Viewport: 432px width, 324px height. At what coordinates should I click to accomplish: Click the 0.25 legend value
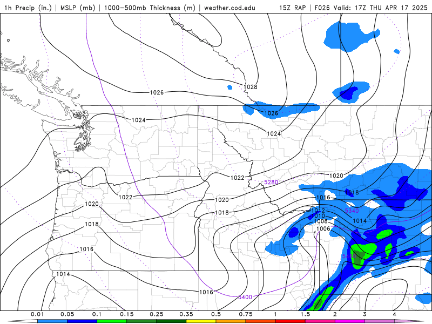pos(157,314)
